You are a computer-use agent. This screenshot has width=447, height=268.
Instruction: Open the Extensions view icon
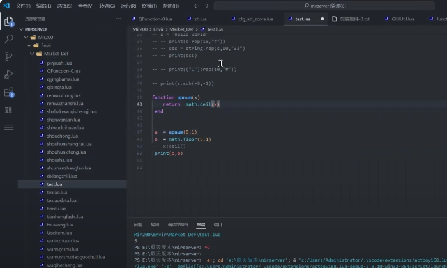click(x=9, y=93)
